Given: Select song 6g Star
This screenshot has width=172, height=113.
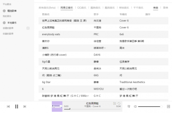Looking at the screenshot, I should coord(46,82).
